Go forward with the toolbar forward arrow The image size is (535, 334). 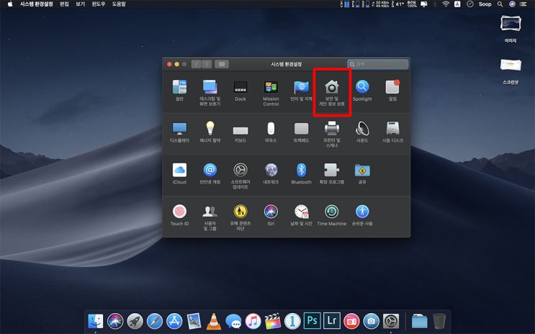pyautogui.click(x=207, y=64)
